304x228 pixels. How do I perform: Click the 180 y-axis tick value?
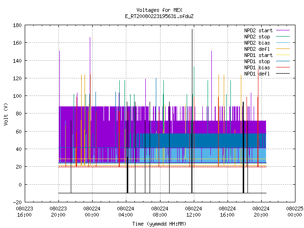(x=17, y=25)
